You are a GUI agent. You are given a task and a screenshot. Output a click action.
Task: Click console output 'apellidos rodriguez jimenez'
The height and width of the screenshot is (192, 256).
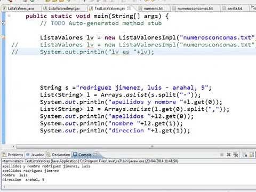(x=30, y=171)
